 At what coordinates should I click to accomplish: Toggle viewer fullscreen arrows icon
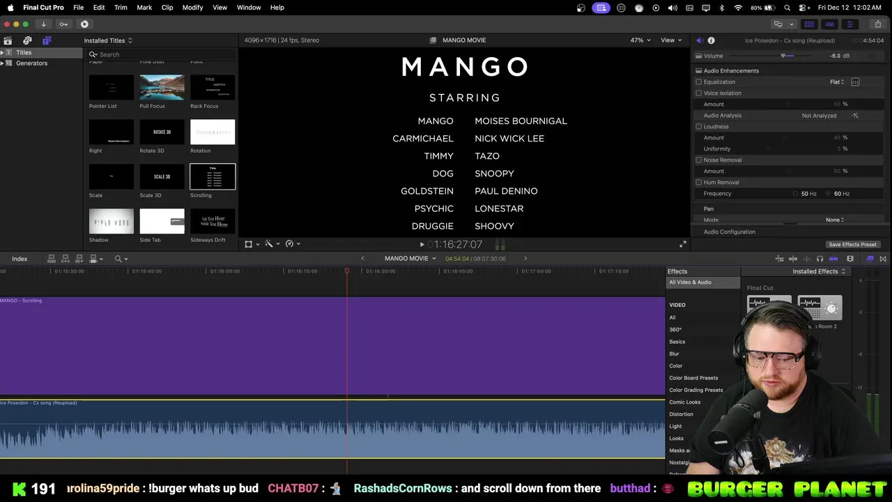683,244
